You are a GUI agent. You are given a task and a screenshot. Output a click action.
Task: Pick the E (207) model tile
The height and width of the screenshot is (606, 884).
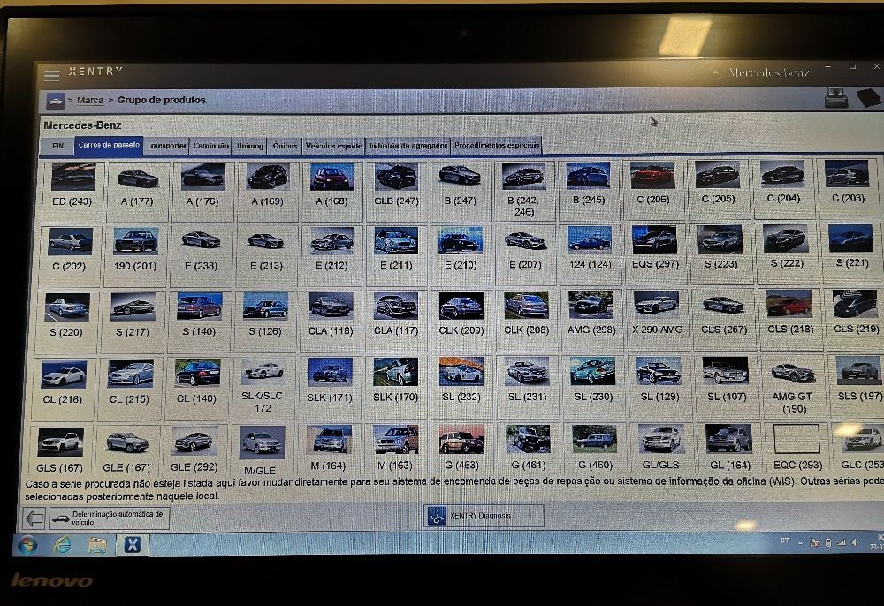[x=525, y=254]
